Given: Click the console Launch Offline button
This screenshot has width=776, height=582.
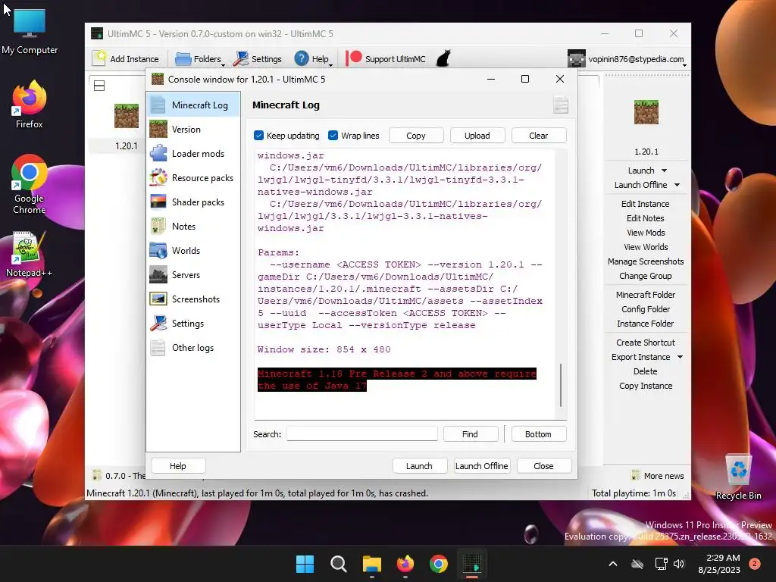Looking at the screenshot, I should (481, 466).
